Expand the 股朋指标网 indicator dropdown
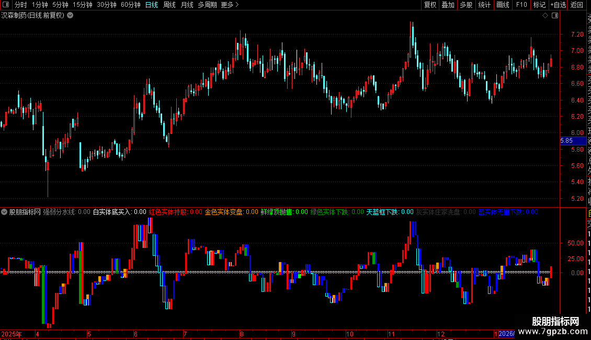The image size is (591, 340). tap(4, 212)
